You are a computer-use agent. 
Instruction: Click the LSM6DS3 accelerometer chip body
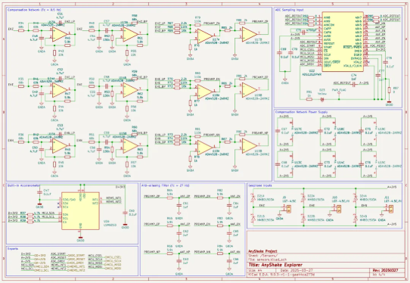click(80, 211)
